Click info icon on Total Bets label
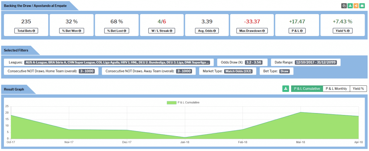 (34, 31)
